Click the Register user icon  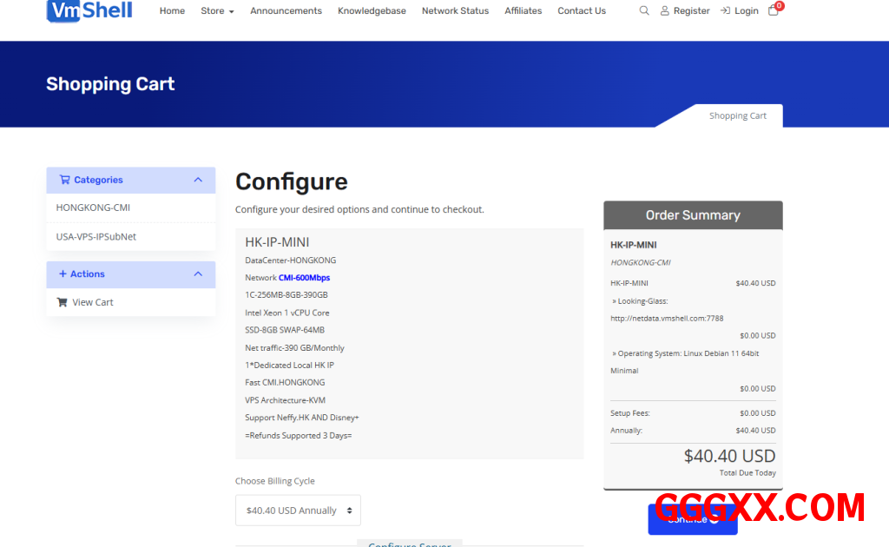coord(665,11)
